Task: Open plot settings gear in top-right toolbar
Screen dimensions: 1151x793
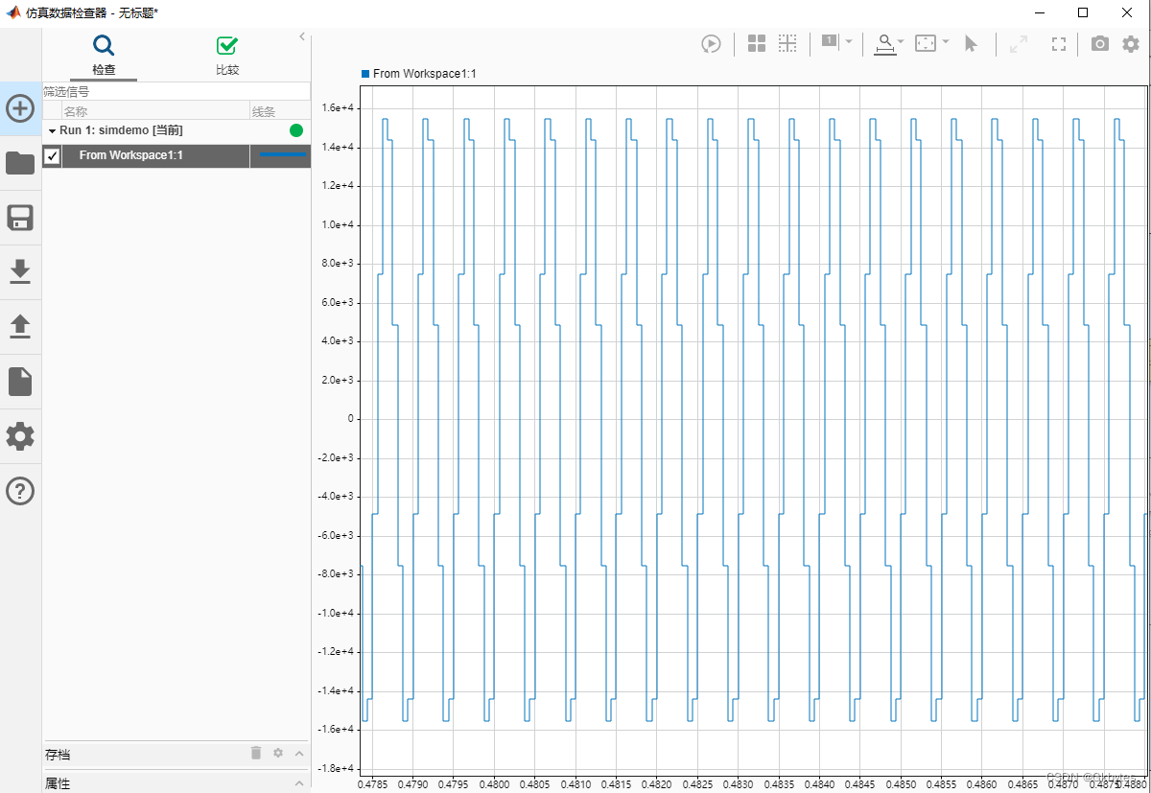Action: point(1131,44)
